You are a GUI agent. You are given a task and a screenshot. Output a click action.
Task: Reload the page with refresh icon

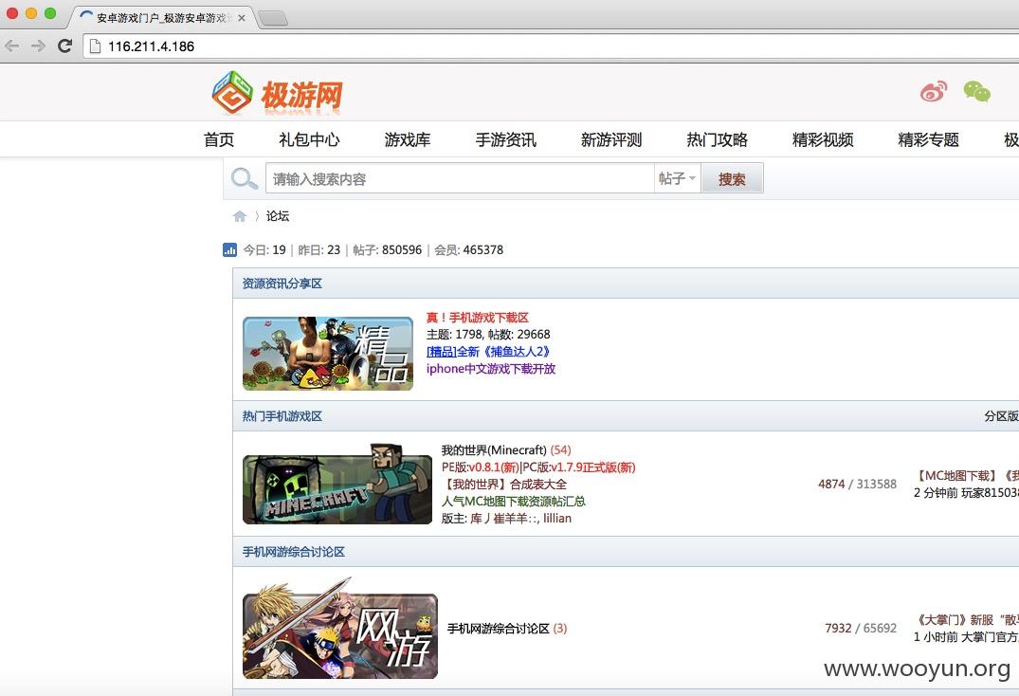click(65, 46)
